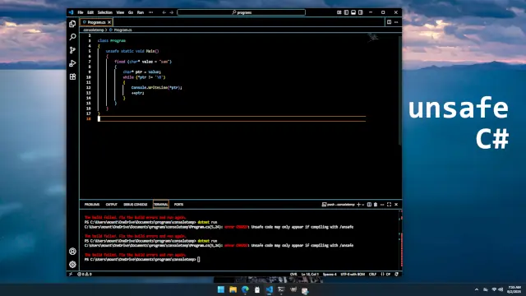Open the Explorer view in activity bar
Image resolution: width=526 pixels, height=296 pixels.
click(x=72, y=24)
